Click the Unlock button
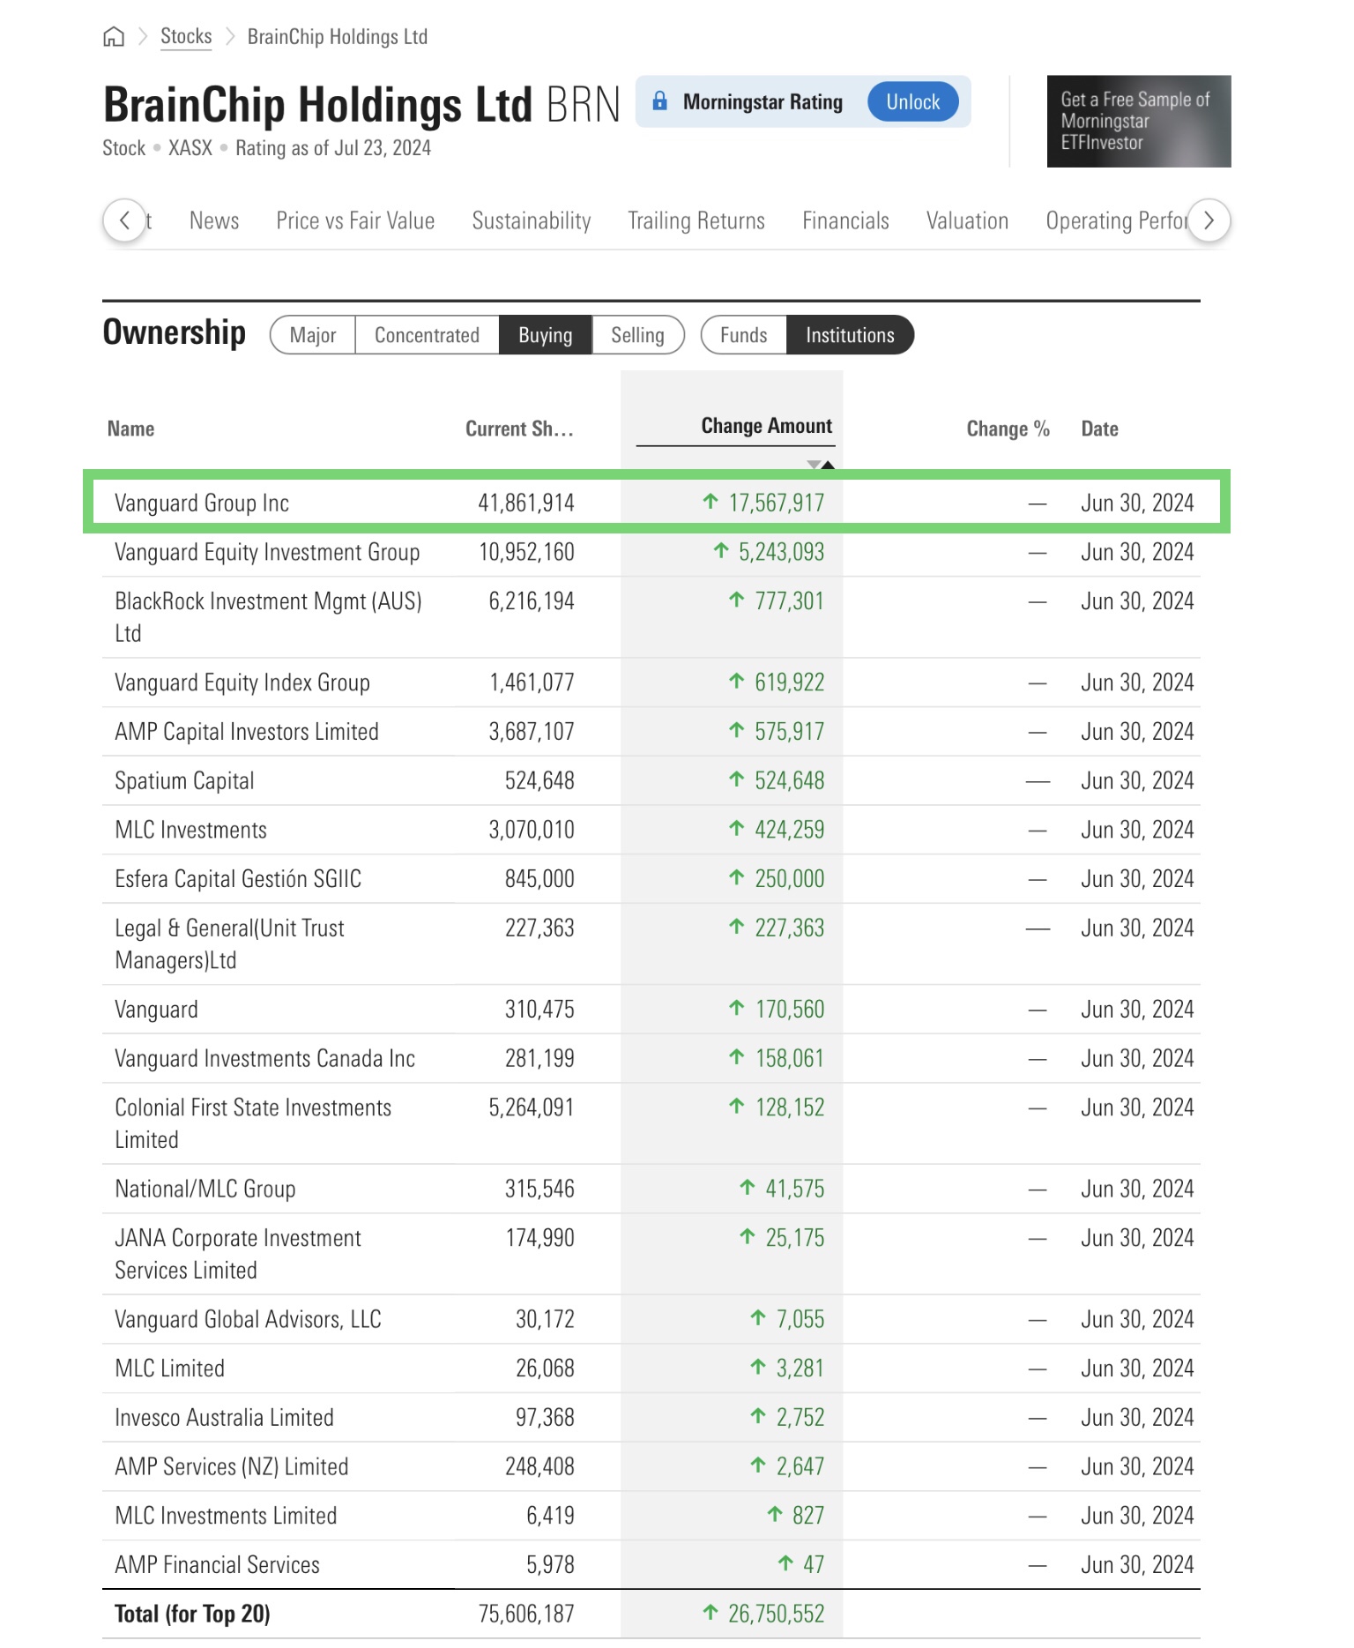The height and width of the screenshot is (1648, 1354). [912, 102]
